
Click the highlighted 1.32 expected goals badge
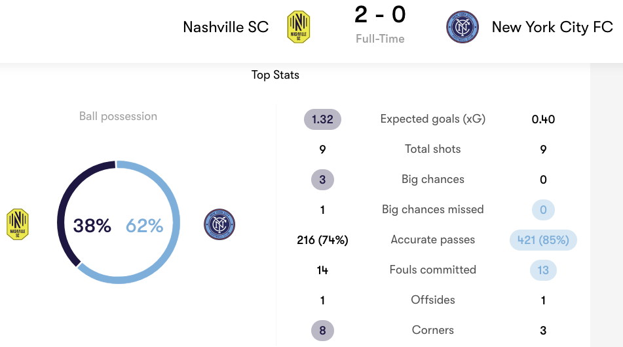point(322,119)
